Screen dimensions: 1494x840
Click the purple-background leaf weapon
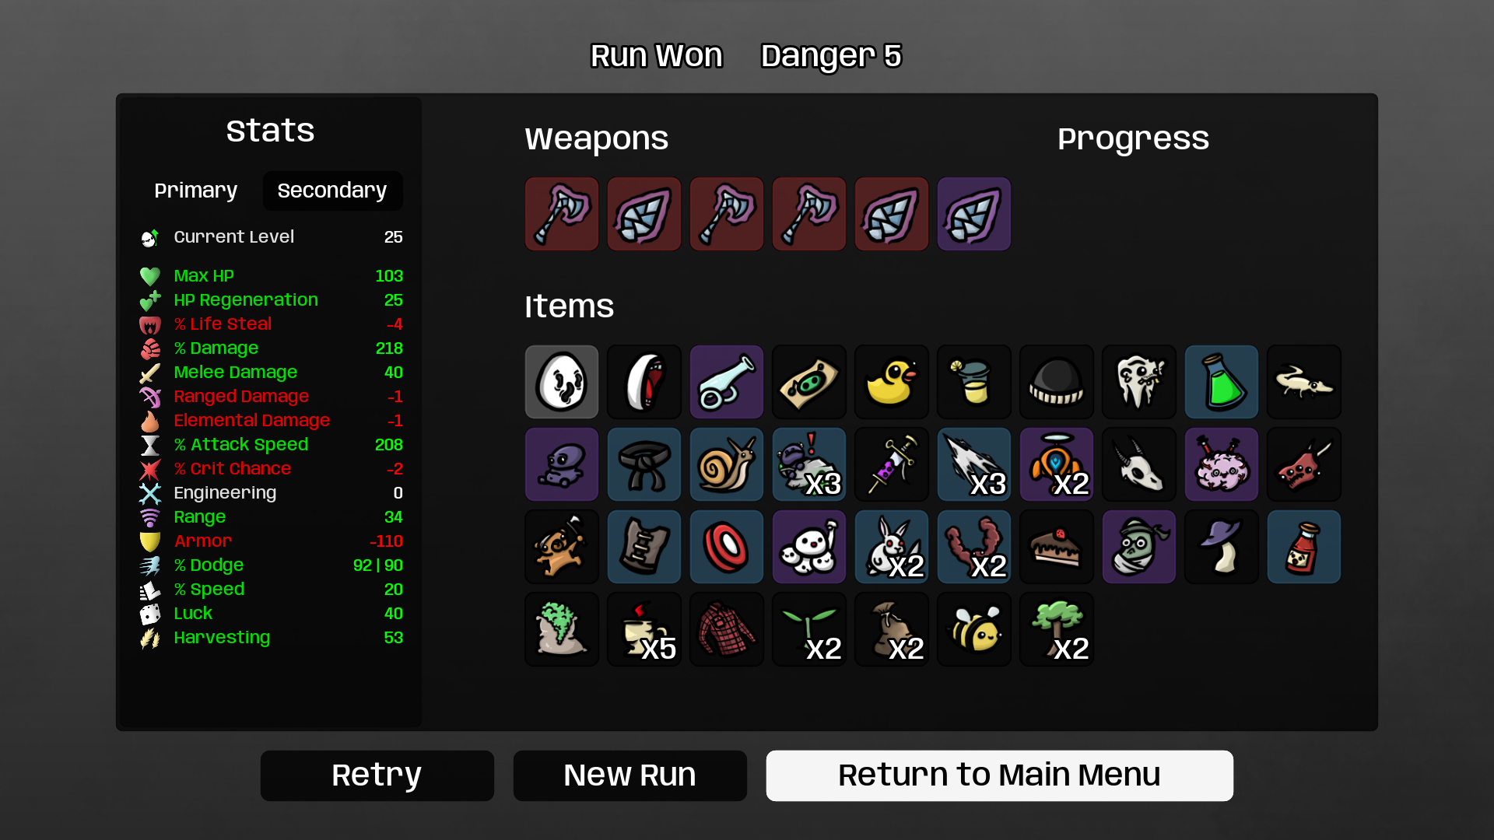(973, 214)
